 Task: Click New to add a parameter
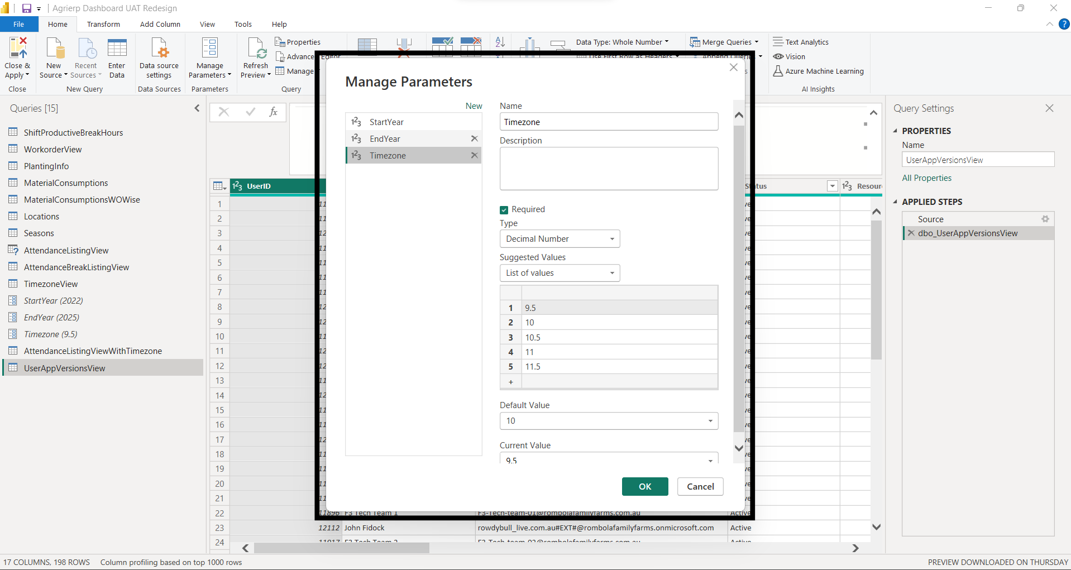pyautogui.click(x=473, y=106)
